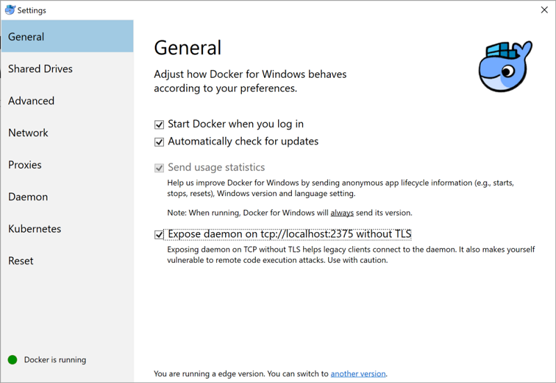Click the green Docker running status dot

[x=12, y=360]
